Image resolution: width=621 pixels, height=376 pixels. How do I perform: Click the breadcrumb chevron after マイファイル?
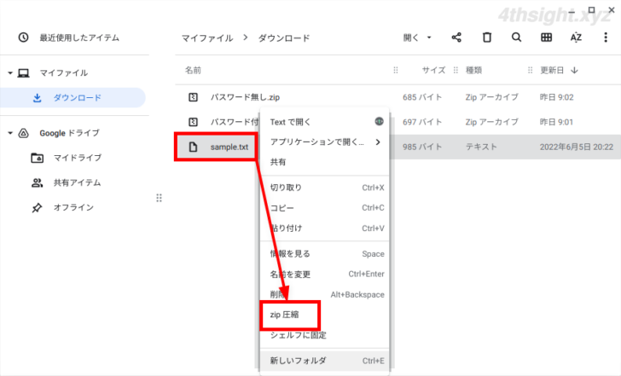tap(246, 38)
